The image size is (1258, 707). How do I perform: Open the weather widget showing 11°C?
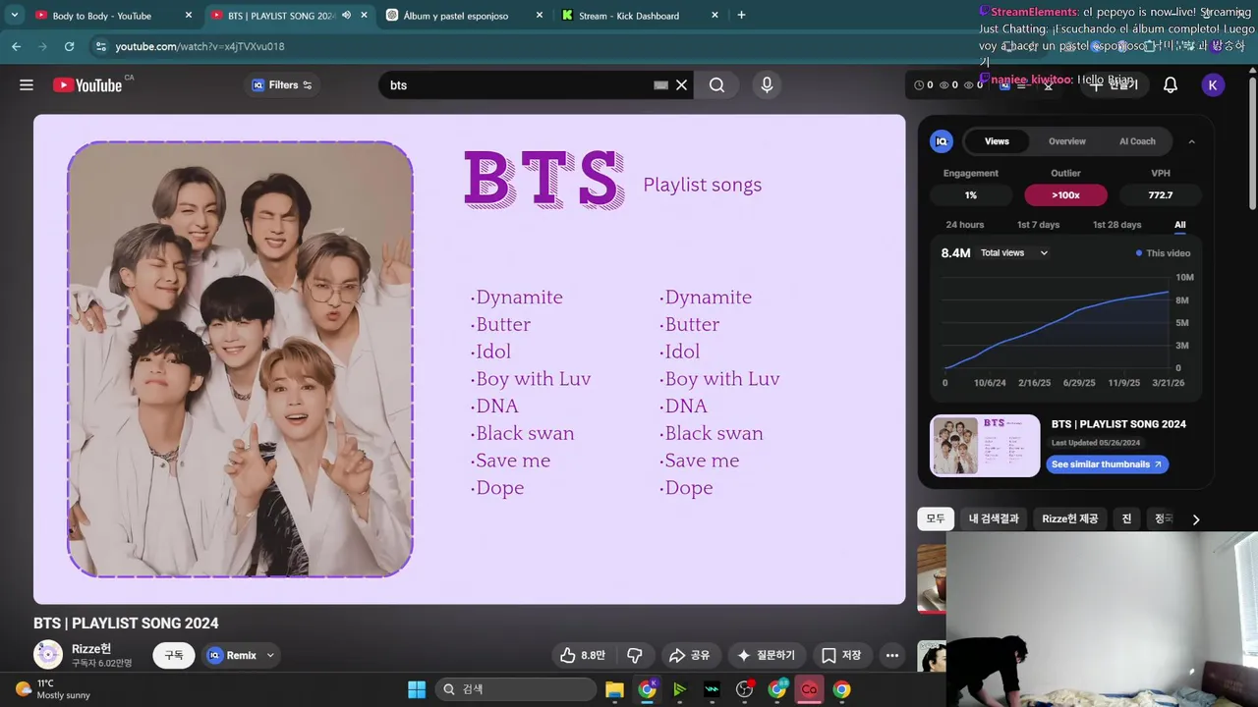pos(54,689)
